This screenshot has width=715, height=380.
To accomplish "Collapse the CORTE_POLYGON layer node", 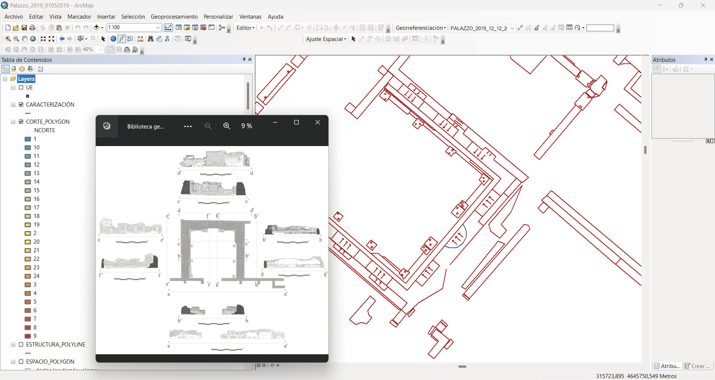I will pos(13,122).
